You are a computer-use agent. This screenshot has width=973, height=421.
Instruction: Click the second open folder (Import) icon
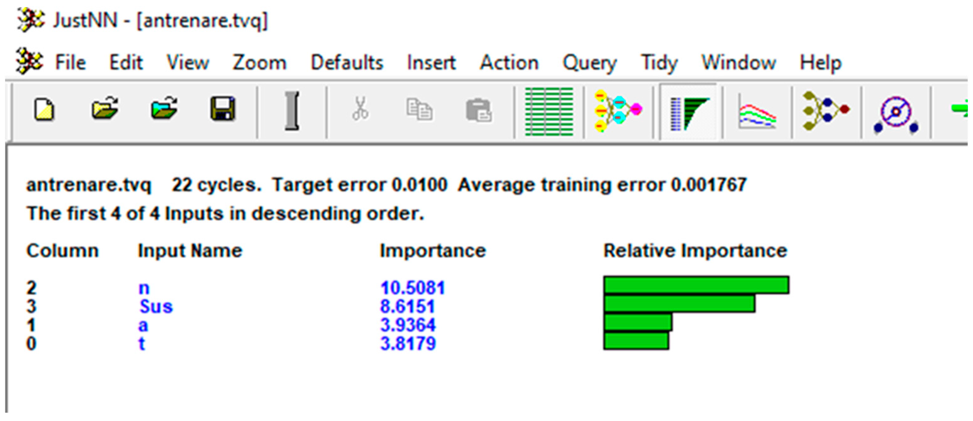pos(164,109)
